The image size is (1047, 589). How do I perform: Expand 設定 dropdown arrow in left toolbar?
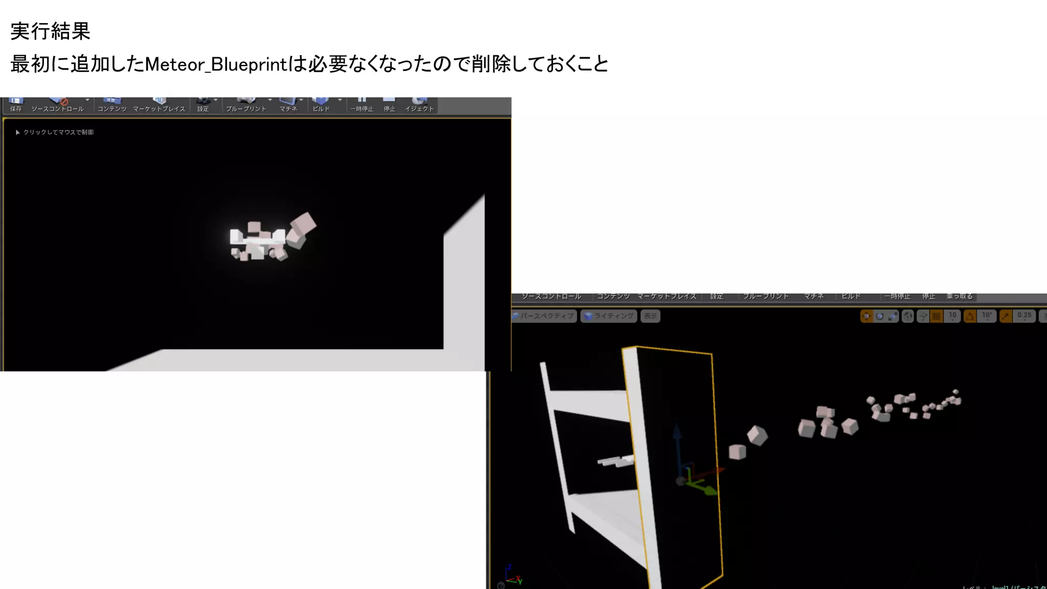click(x=216, y=100)
